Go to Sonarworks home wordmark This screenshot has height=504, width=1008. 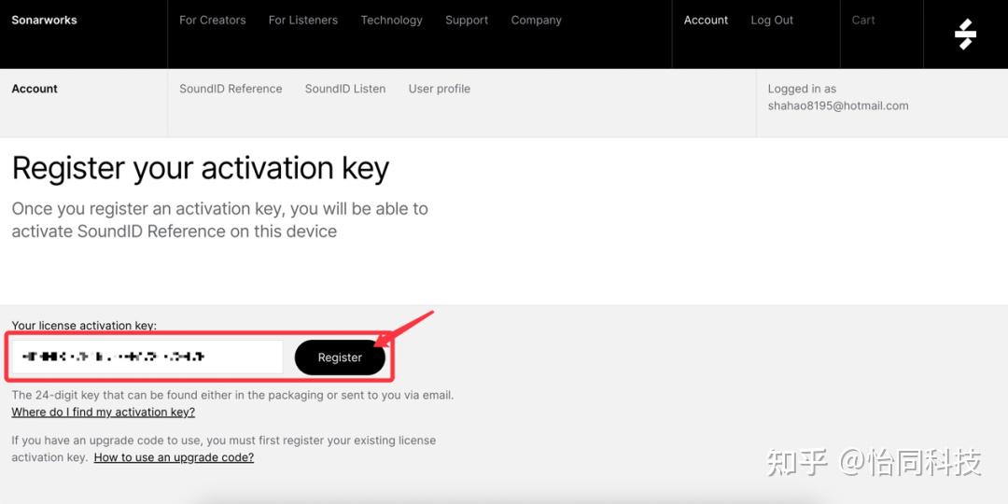[44, 20]
